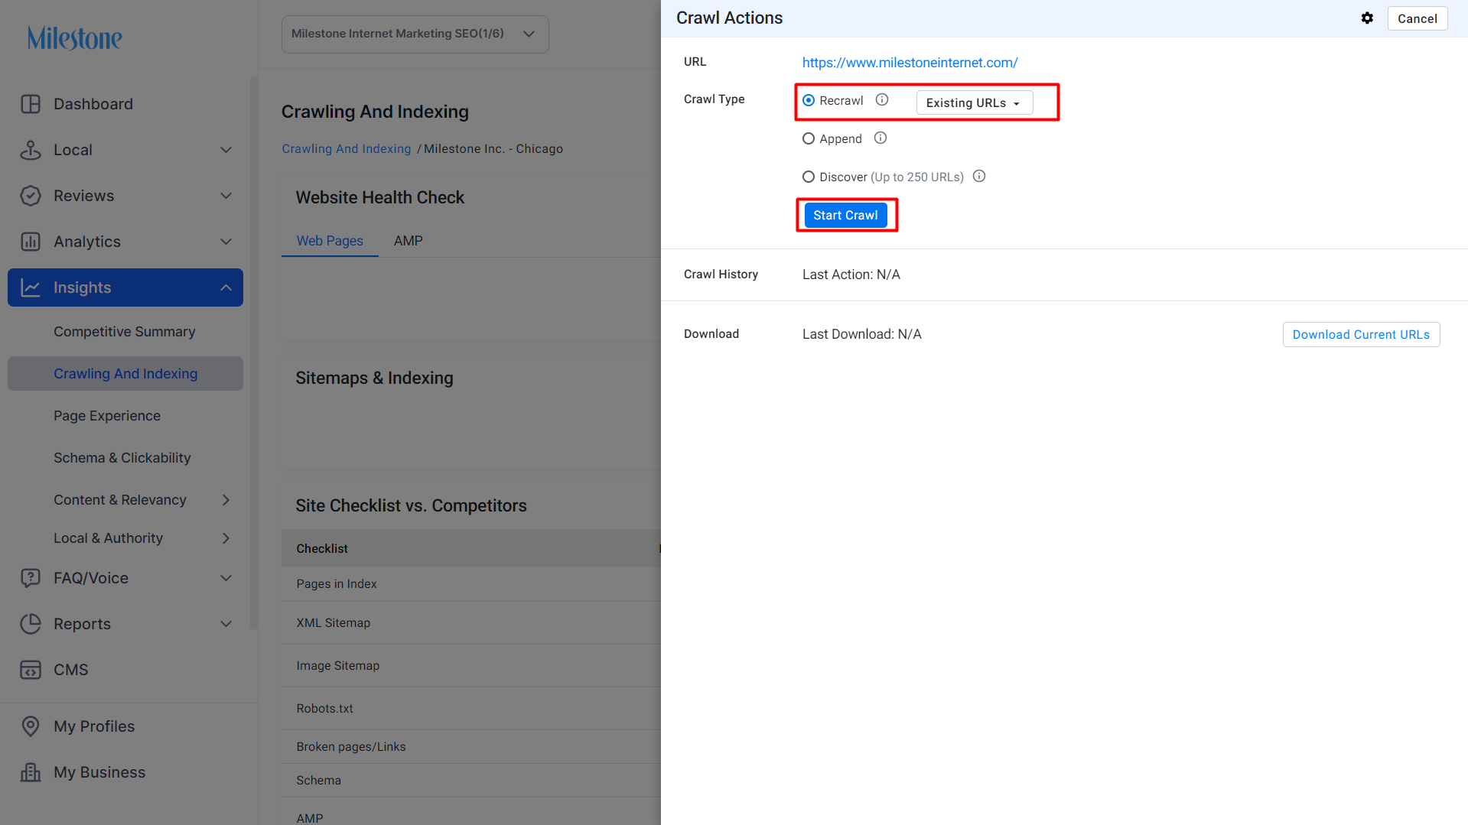Click the XML Sitemap row
Image resolution: width=1468 pixels, height=825 pixels.
471,623
